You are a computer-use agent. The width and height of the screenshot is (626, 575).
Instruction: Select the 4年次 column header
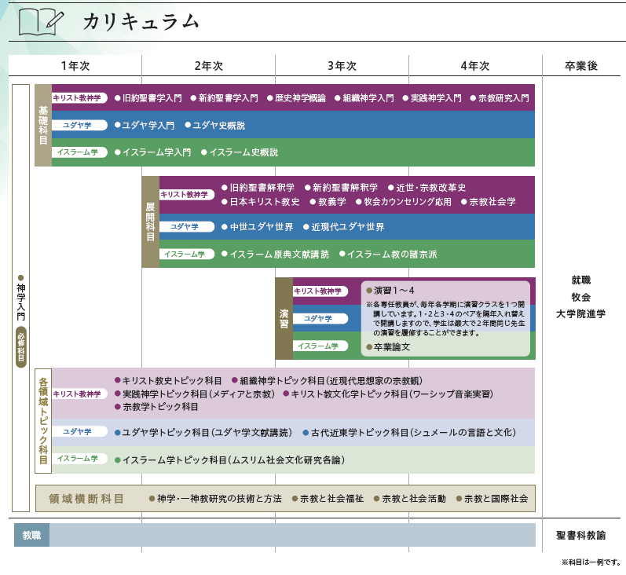475,66
